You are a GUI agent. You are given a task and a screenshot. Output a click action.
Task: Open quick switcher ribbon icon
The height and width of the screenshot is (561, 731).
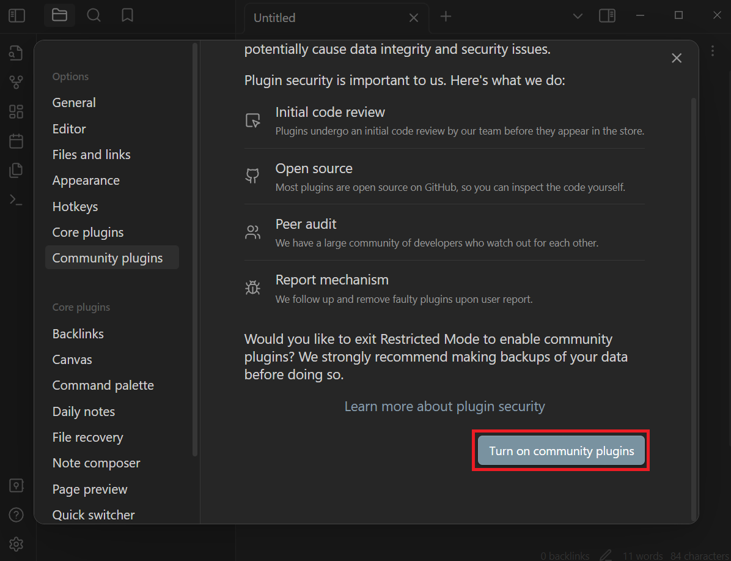(17, 53)
